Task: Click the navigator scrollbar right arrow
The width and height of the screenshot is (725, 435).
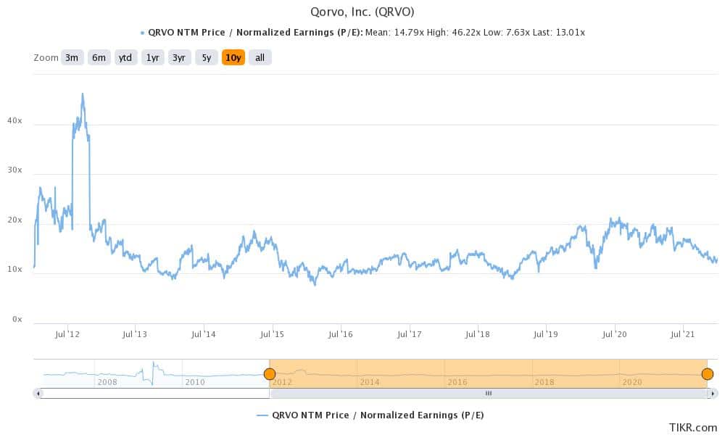Action: pyautogui.click(x=713, y=394)
